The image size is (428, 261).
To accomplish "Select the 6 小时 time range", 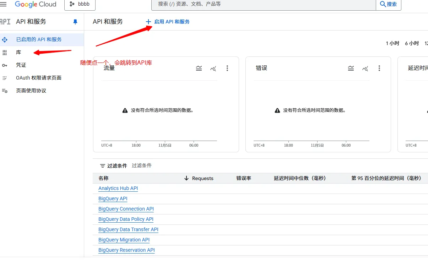I will click(x=412, y=43).
